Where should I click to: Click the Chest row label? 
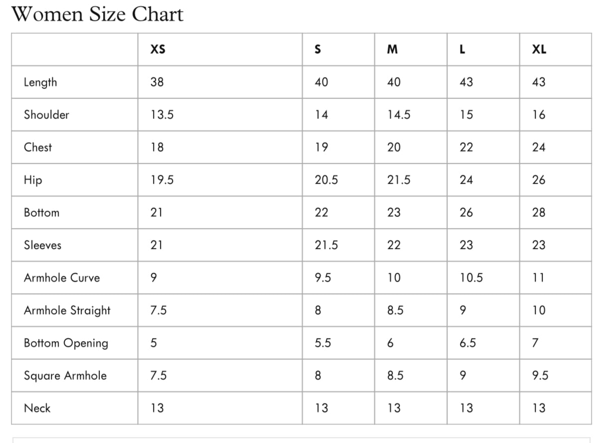coord(38,147)
